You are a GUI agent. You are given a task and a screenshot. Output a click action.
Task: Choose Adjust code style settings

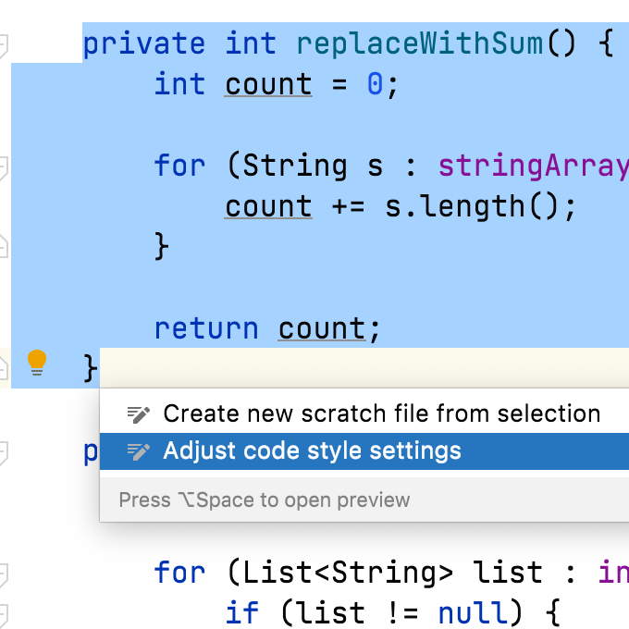pos(312,451)
